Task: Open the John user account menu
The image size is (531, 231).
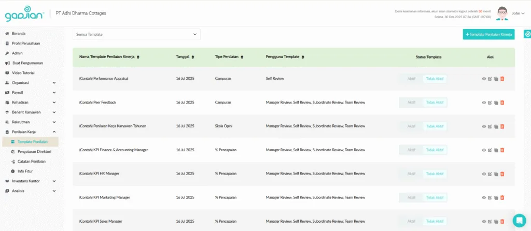Action: tap(518, 13)
